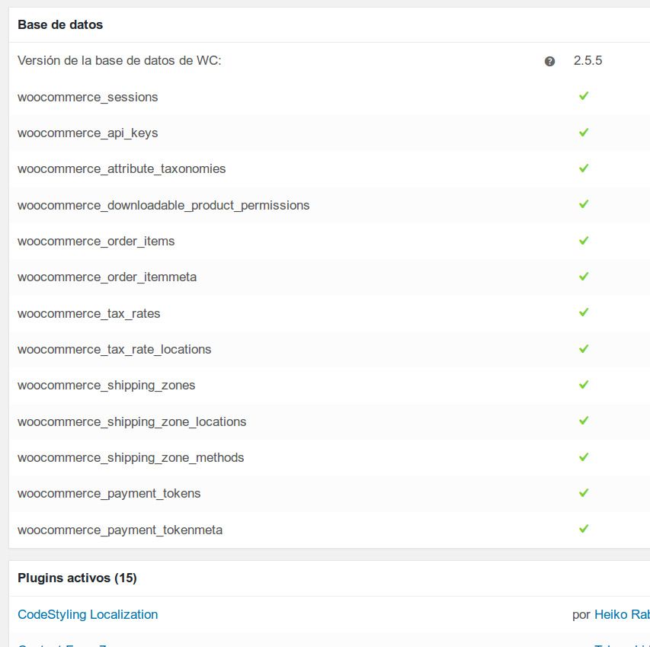Click green checkmark for woocommerce_attribute_taxonomies

pyautogui.click(x=584, y=168)
